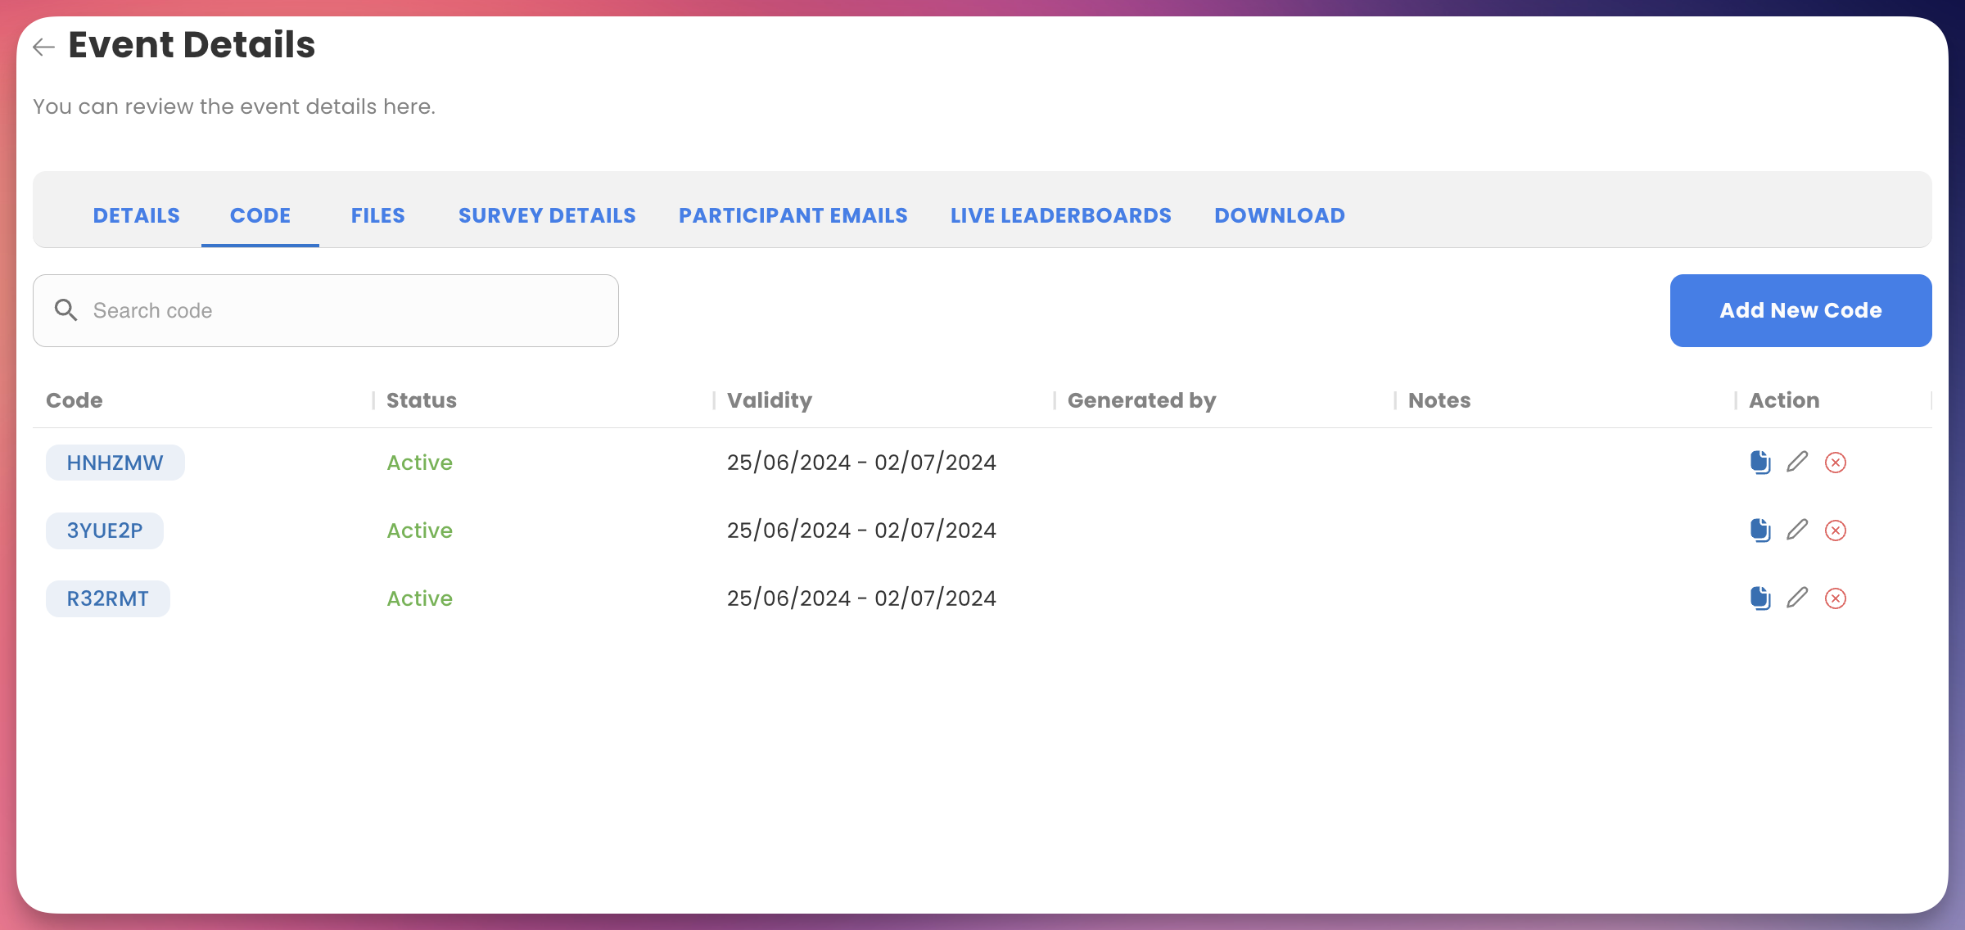Image resolution: width=1965 pixels, height=930 pixels.
Task: Open the Download tab
Action: click(1279, 215)
